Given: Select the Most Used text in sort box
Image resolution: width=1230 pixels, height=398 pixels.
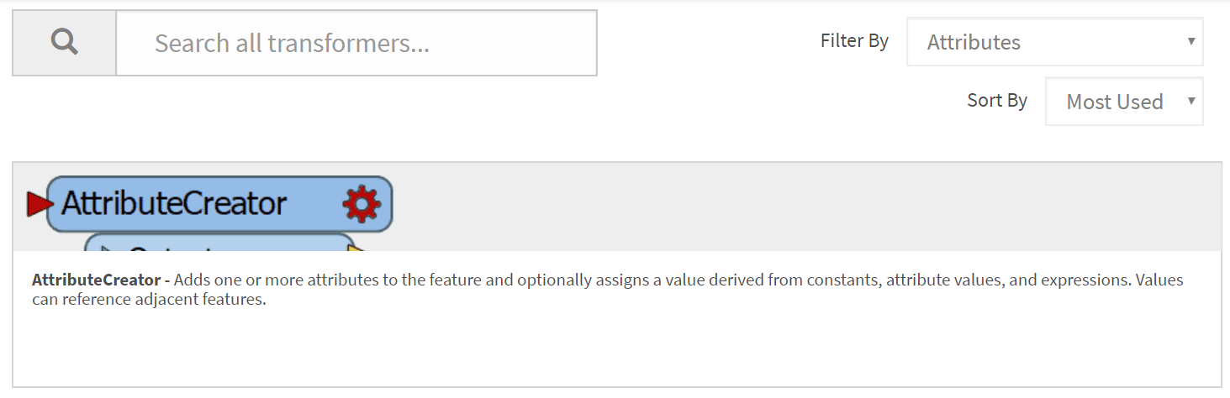Looking at the screenshot, I should [1114, 102].
